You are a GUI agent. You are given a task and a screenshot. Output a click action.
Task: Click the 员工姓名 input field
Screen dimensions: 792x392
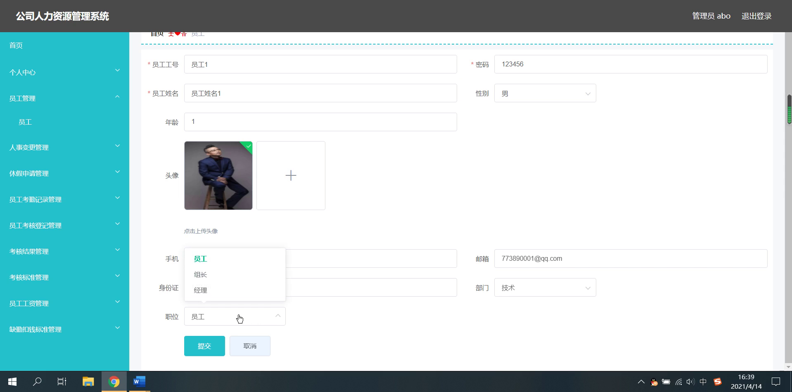coord(320,93)
